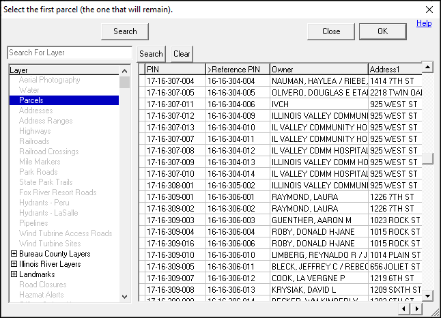Viewport: 441px width, 318px height.
Task: Select the Aerial Photography layer
Action: coord(50,80)
